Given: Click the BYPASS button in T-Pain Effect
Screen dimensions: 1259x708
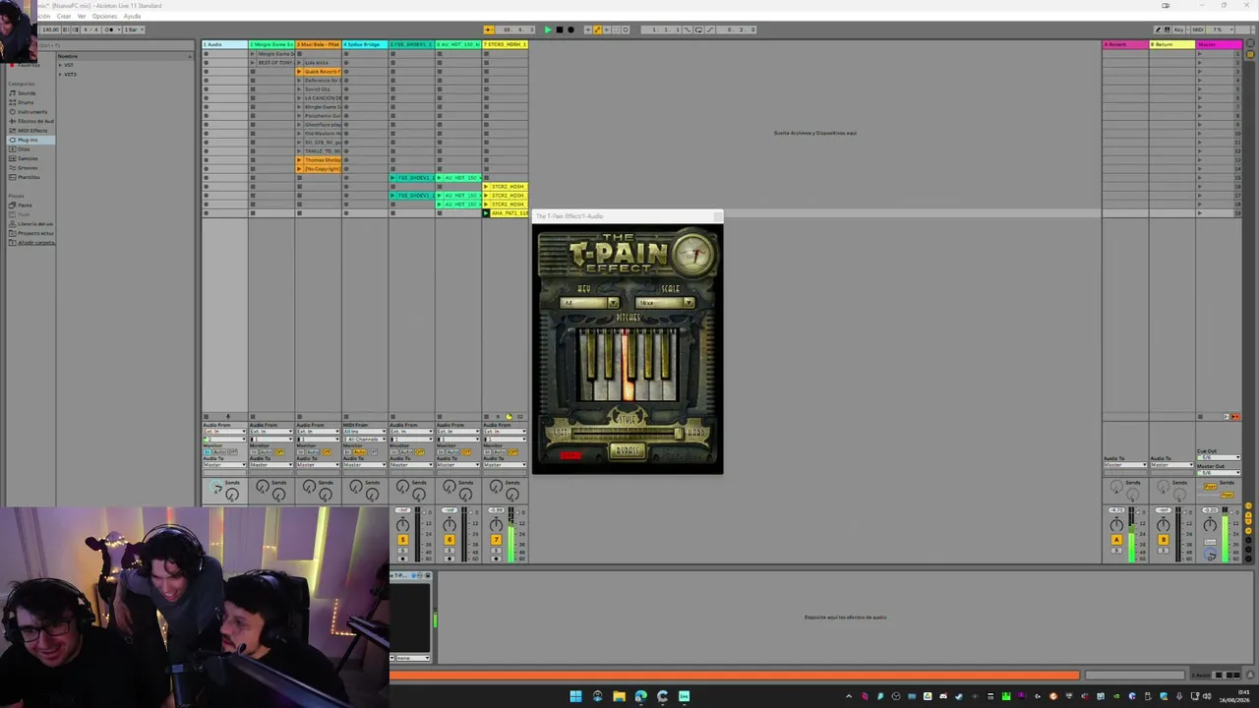Looking at the screenshot, I should point(627,450).
